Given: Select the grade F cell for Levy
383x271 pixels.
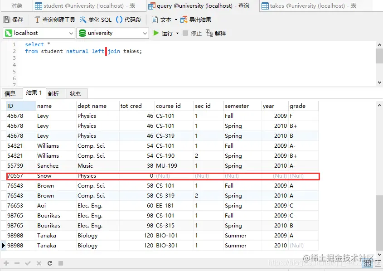Looking at the screenshot, I should [x=303, y=116].
